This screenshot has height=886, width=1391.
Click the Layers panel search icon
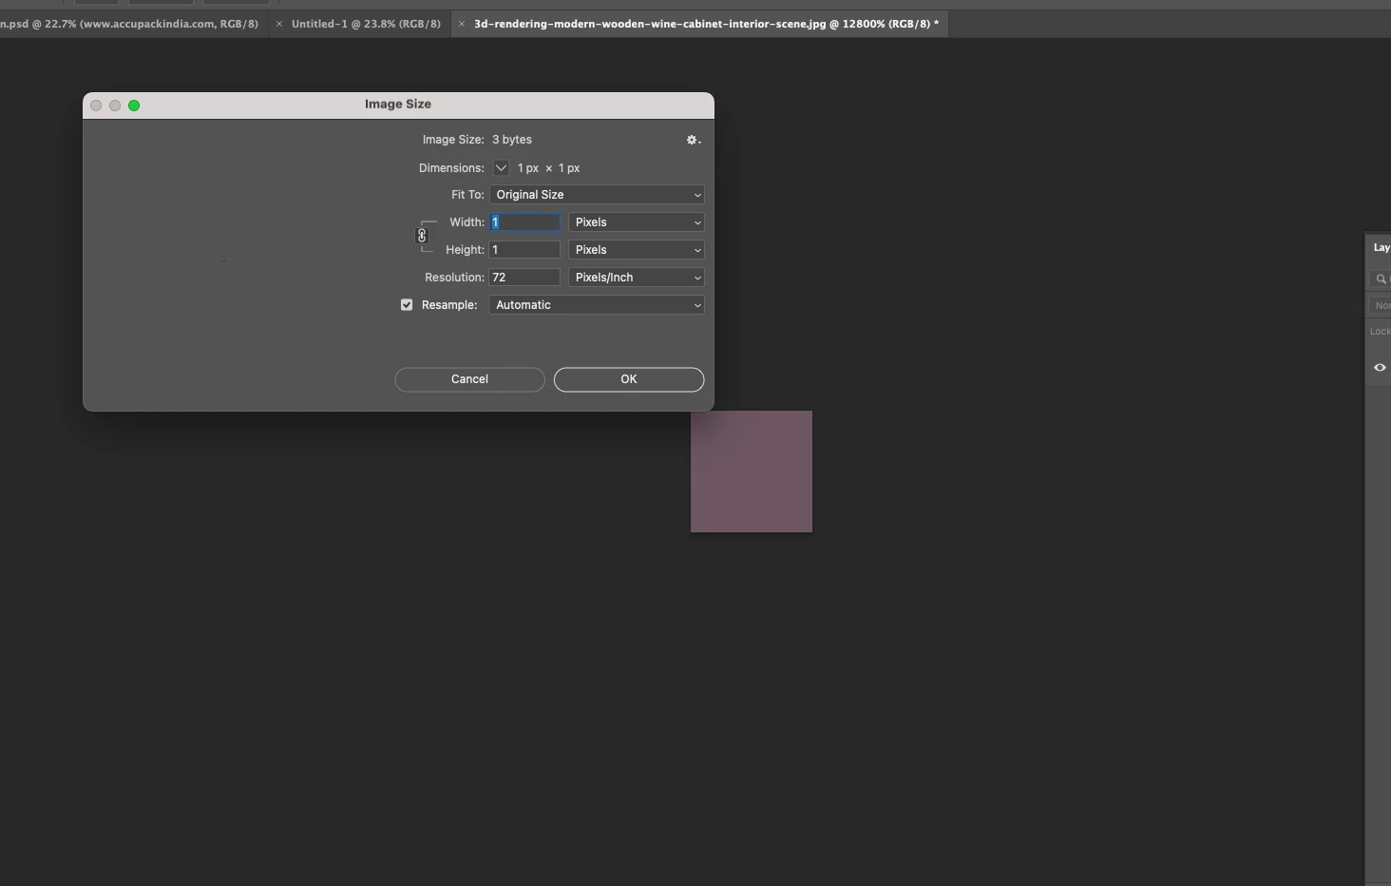coord(1381,279)
